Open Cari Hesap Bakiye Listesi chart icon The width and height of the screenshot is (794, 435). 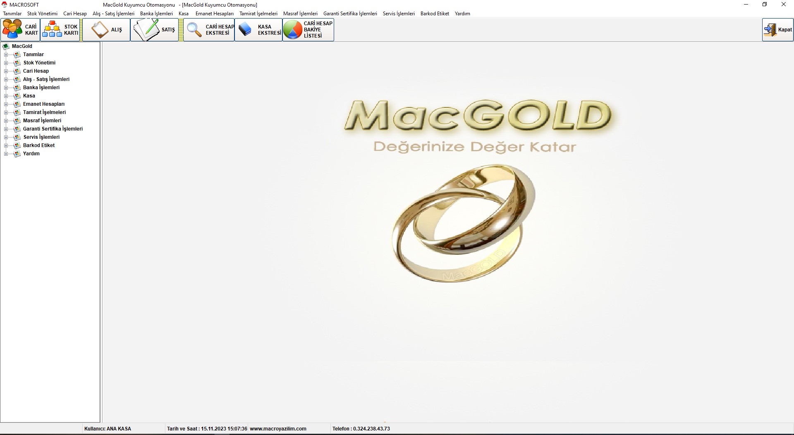coord(293,30)
